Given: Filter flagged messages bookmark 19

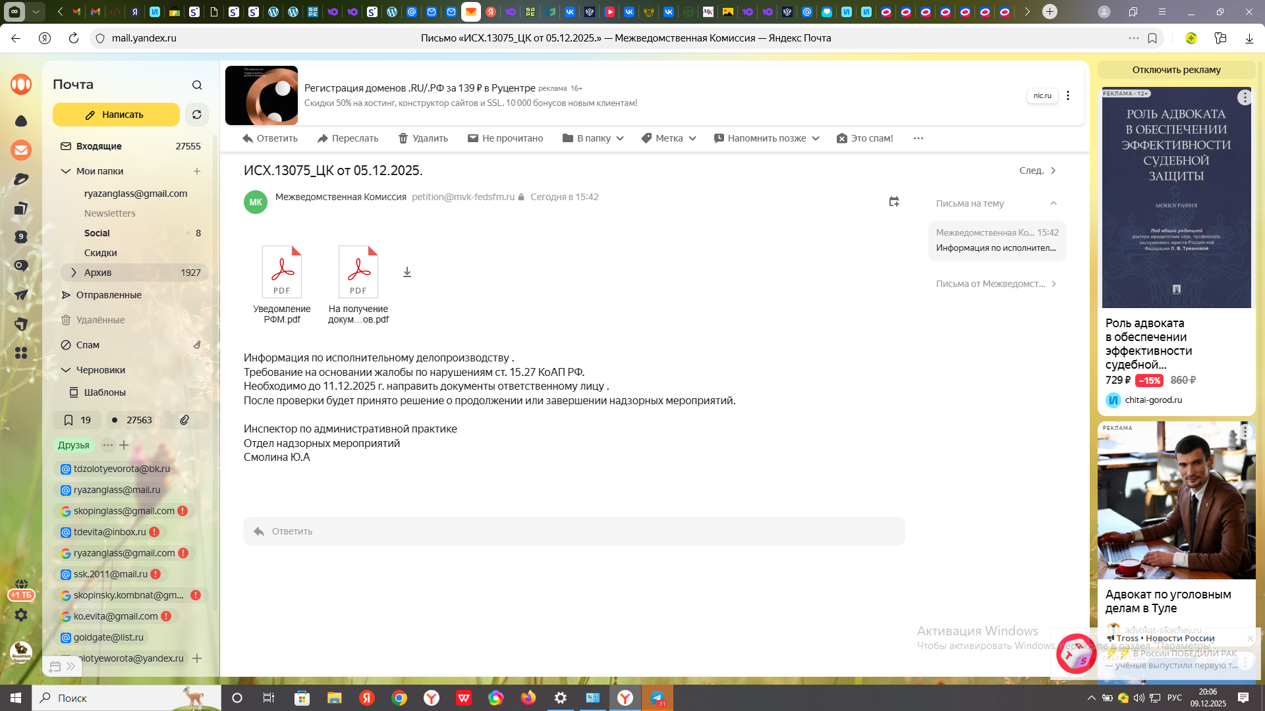Looking at the screenshot, I should 77,420.
